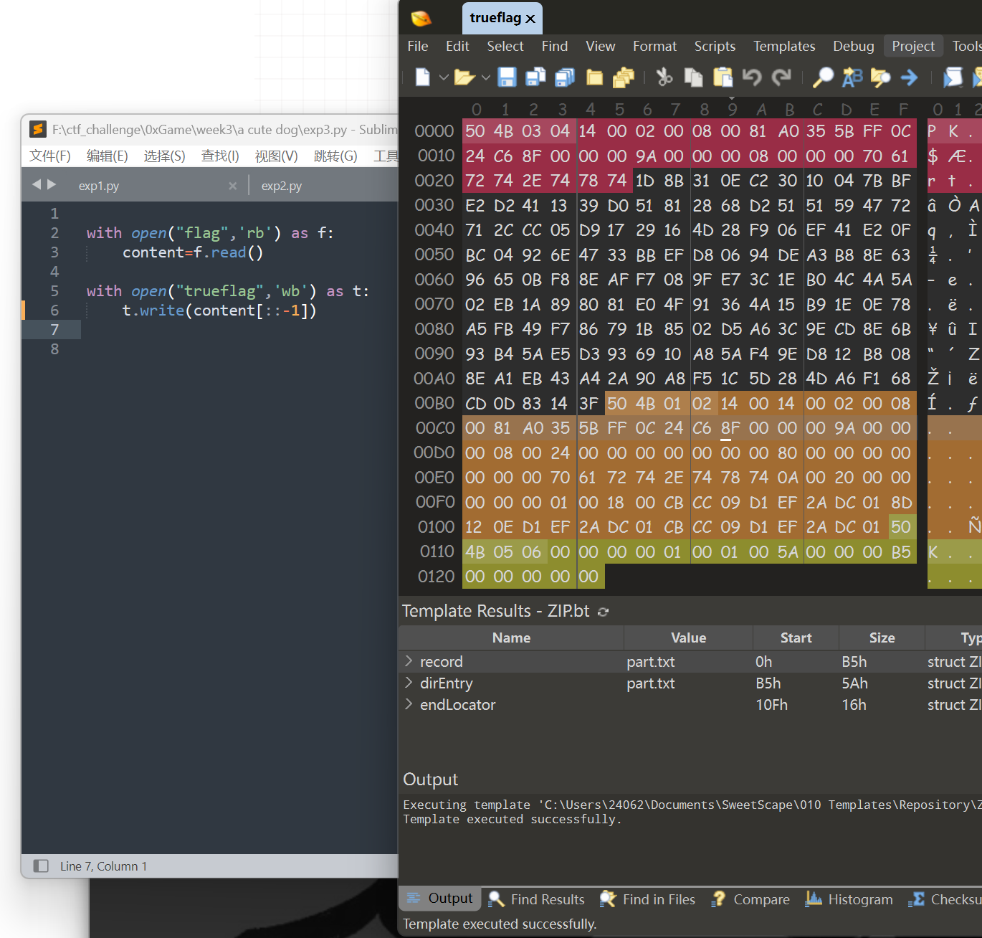Open the Templates menu
This screenshot has width=982, height=938.
click(783, 47)
